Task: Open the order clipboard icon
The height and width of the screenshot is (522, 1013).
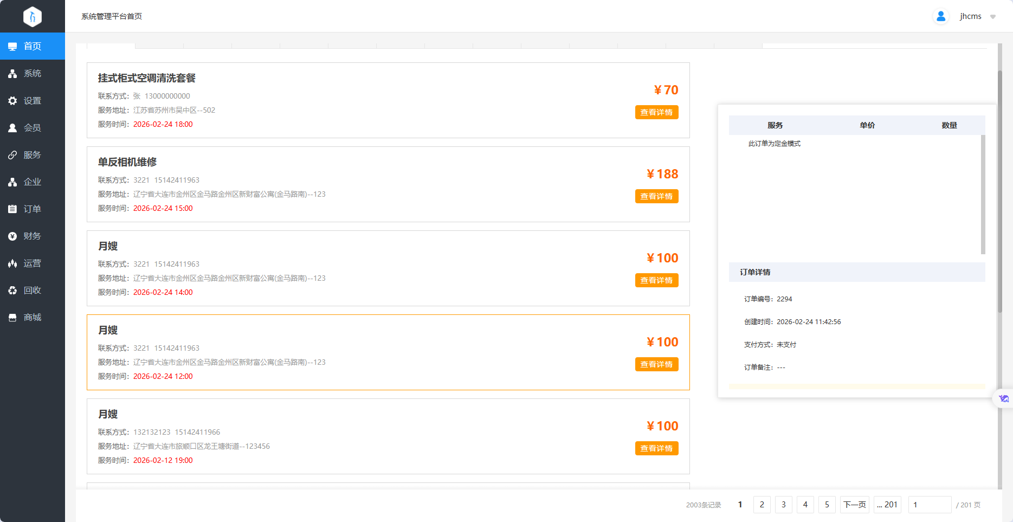Action: tap(12, 209)
